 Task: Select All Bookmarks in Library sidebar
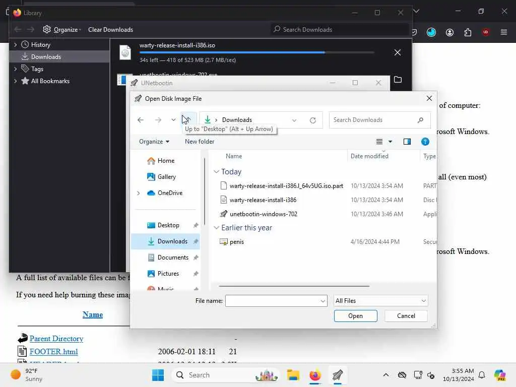(50, 81)
